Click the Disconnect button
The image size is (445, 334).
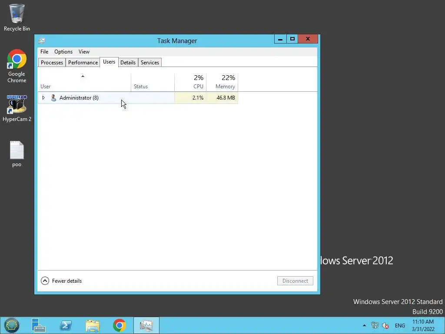click(295, 281)
